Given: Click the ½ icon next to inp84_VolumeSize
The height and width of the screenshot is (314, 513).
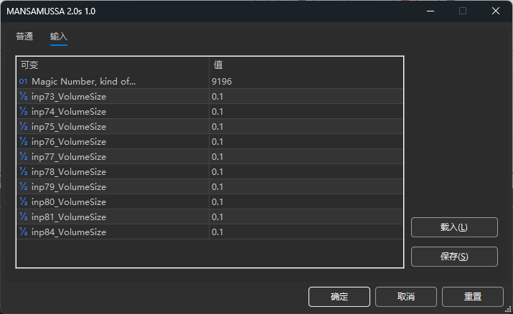Looking at the screenshot, I should click(x=24, y=232).
